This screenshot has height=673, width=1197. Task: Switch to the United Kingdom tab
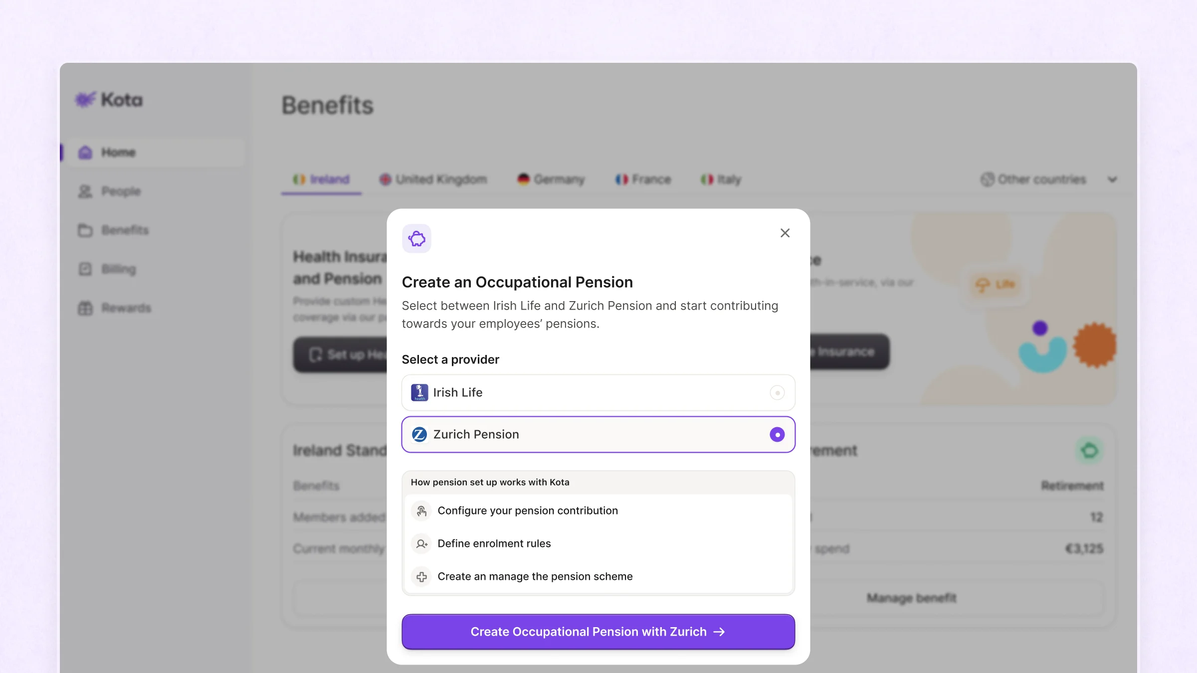433,179
